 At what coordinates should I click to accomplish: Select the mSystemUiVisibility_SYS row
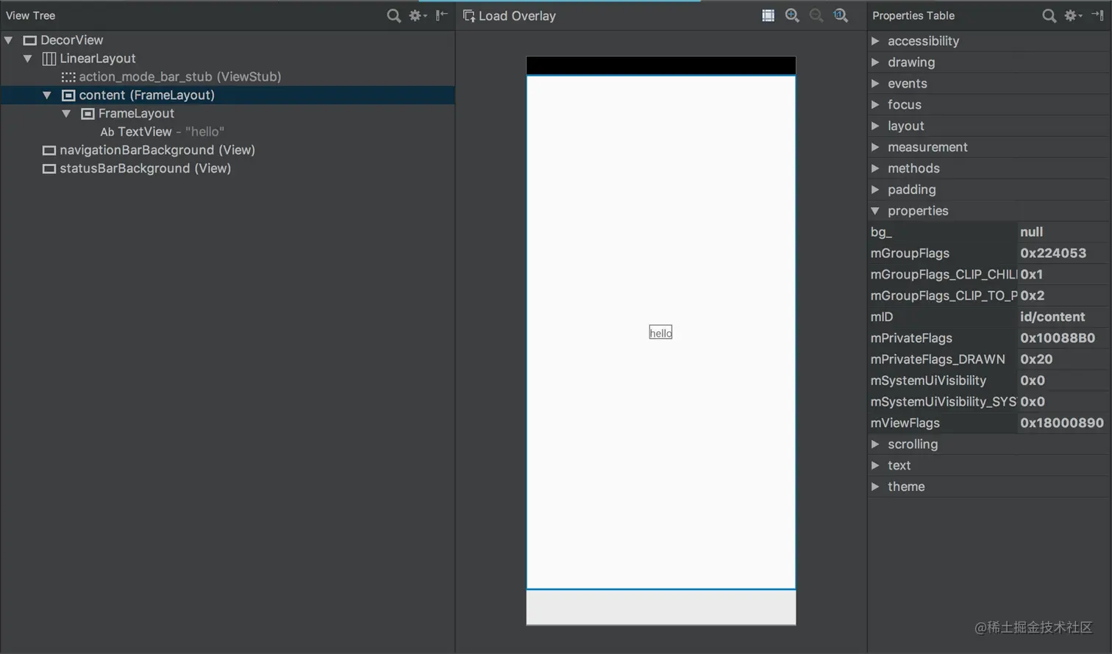[x=989, y=402]
